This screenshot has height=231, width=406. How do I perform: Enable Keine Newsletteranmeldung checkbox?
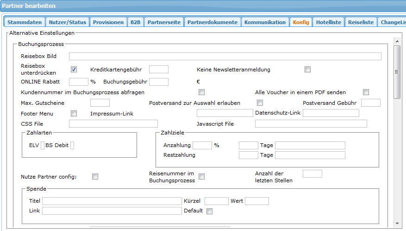tap(307, 70)
